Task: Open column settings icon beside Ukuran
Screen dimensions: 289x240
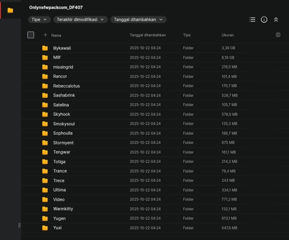Action: (x=278, y=35)
